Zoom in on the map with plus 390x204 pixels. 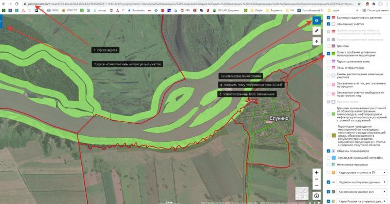pyautogui.click(x=317, y=173)
